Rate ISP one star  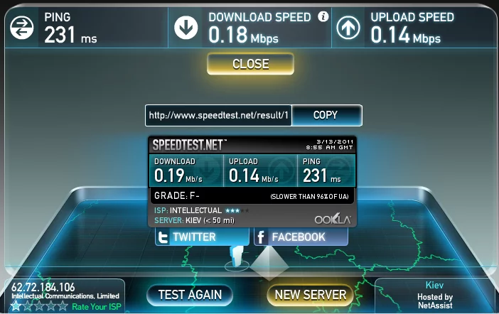(16, 306)
